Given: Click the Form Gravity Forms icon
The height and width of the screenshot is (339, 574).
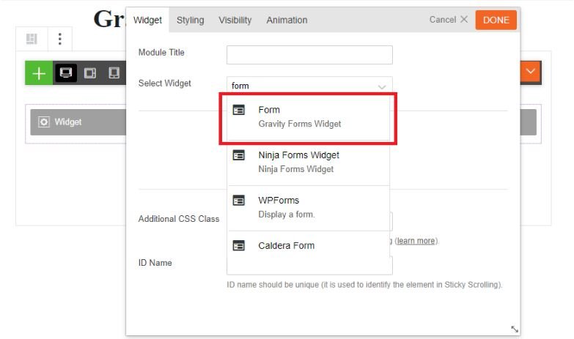Looking at the screenshot, I should point(239,110).
